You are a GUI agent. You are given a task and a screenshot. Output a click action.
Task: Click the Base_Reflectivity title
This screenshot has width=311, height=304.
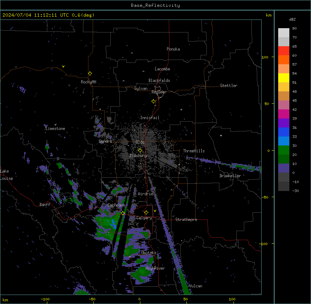[155, 5]
